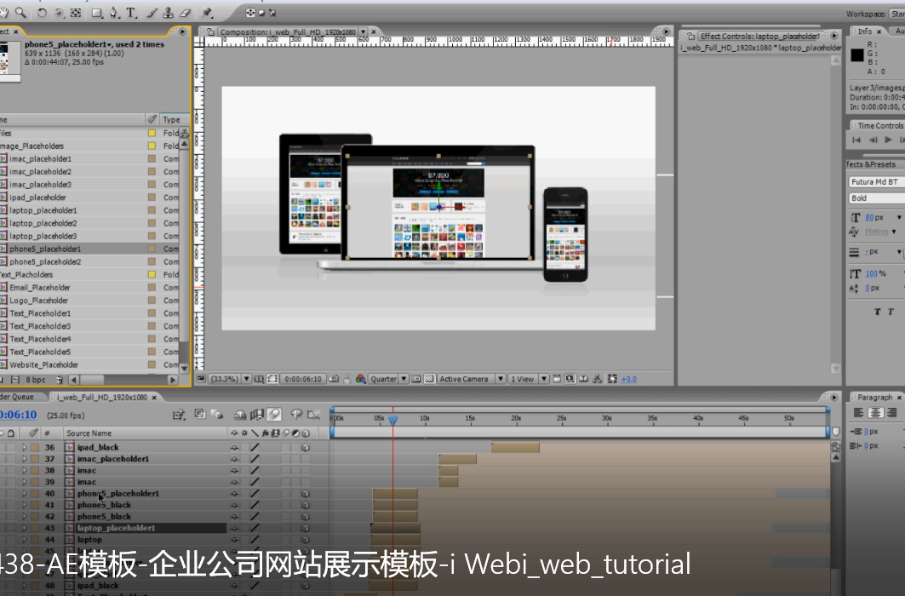905x596 pixels.
Task: Play the preview in Time Controls
Action: click(x=888, y=140)
